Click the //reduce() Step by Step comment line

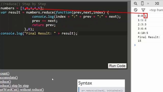tap(23, 4)
